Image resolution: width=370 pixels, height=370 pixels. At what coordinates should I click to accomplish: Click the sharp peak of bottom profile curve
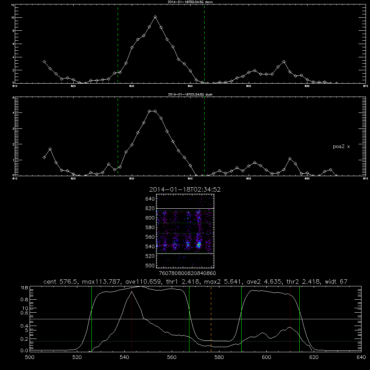131,292
